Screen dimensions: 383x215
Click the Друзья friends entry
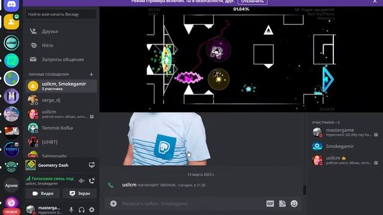coord(61,31)
